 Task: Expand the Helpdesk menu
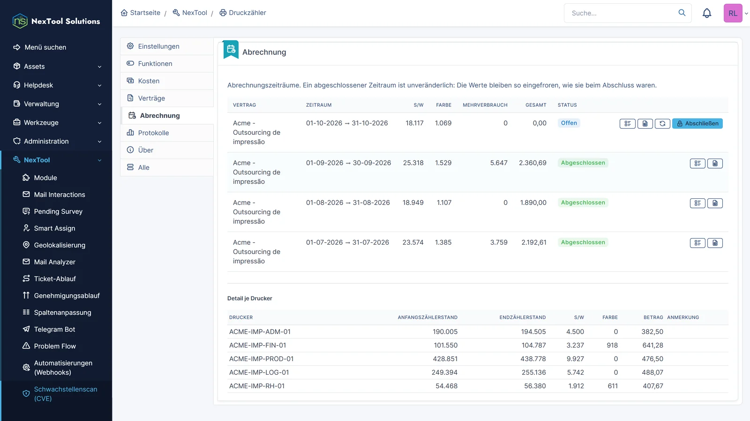click(56, 85)
